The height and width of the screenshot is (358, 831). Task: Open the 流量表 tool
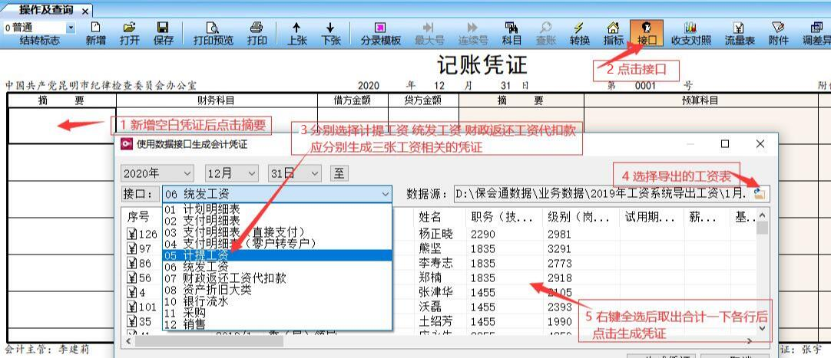click(740, 28)
